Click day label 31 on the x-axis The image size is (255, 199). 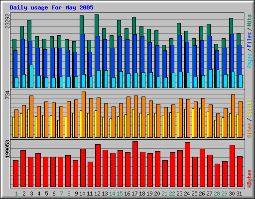[239, 194]
